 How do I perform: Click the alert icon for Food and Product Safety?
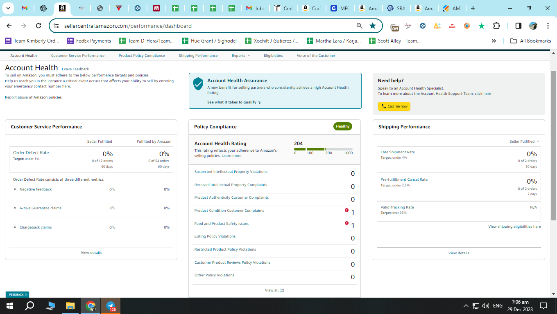[x=346, y=223]
